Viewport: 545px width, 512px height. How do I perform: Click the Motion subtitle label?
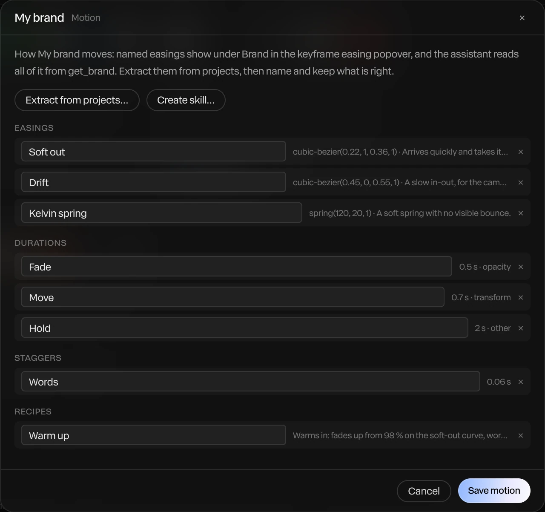86,18
